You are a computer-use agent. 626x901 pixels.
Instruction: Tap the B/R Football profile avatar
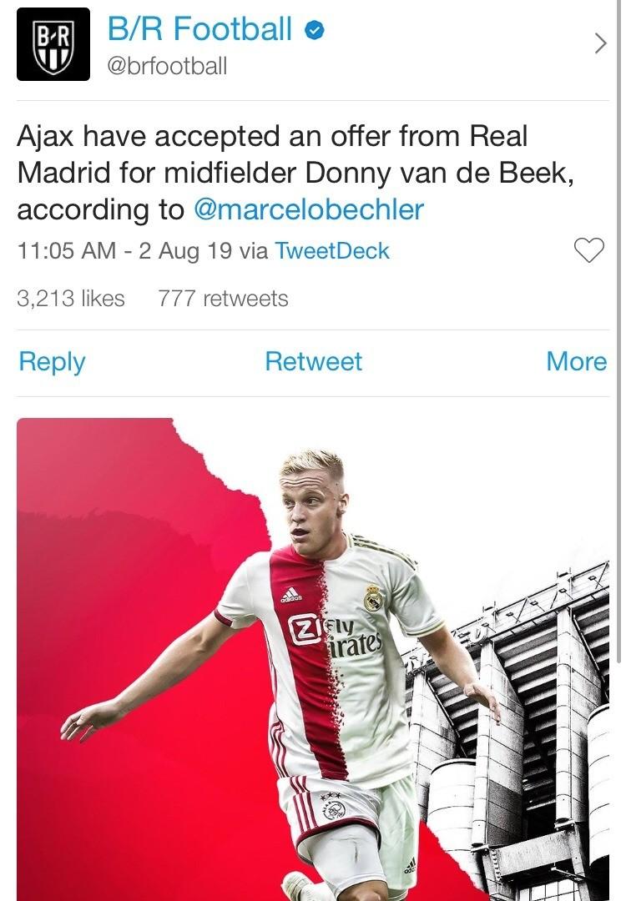[53, 44]
